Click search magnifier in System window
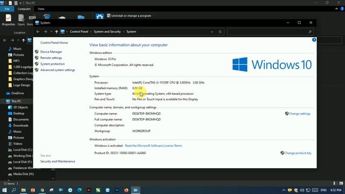This screenshot has width=345, height=194. [310, 32]
